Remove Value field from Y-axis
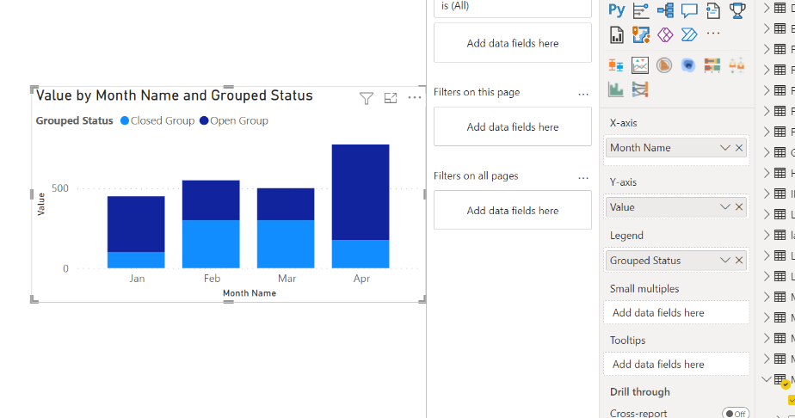795x418 pixels. tap(739, 207)
